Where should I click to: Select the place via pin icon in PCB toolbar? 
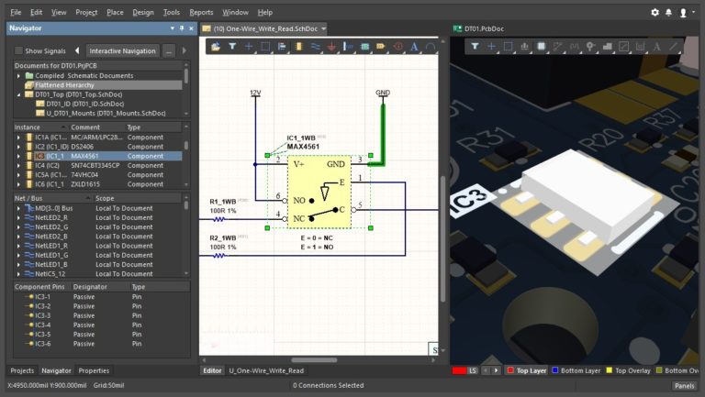click(590, 46)
